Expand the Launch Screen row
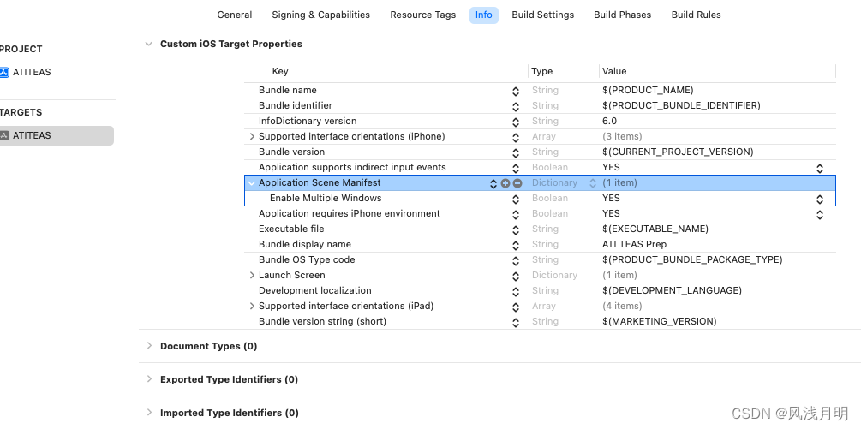Image resolution: width=861 pixels, height=429 pixels. (x=252, y=276)
